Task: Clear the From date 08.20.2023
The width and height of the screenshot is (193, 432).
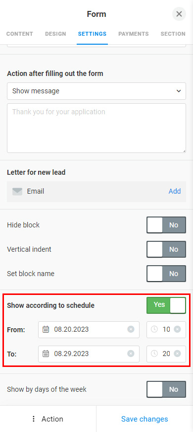Action: click(131, 329)
